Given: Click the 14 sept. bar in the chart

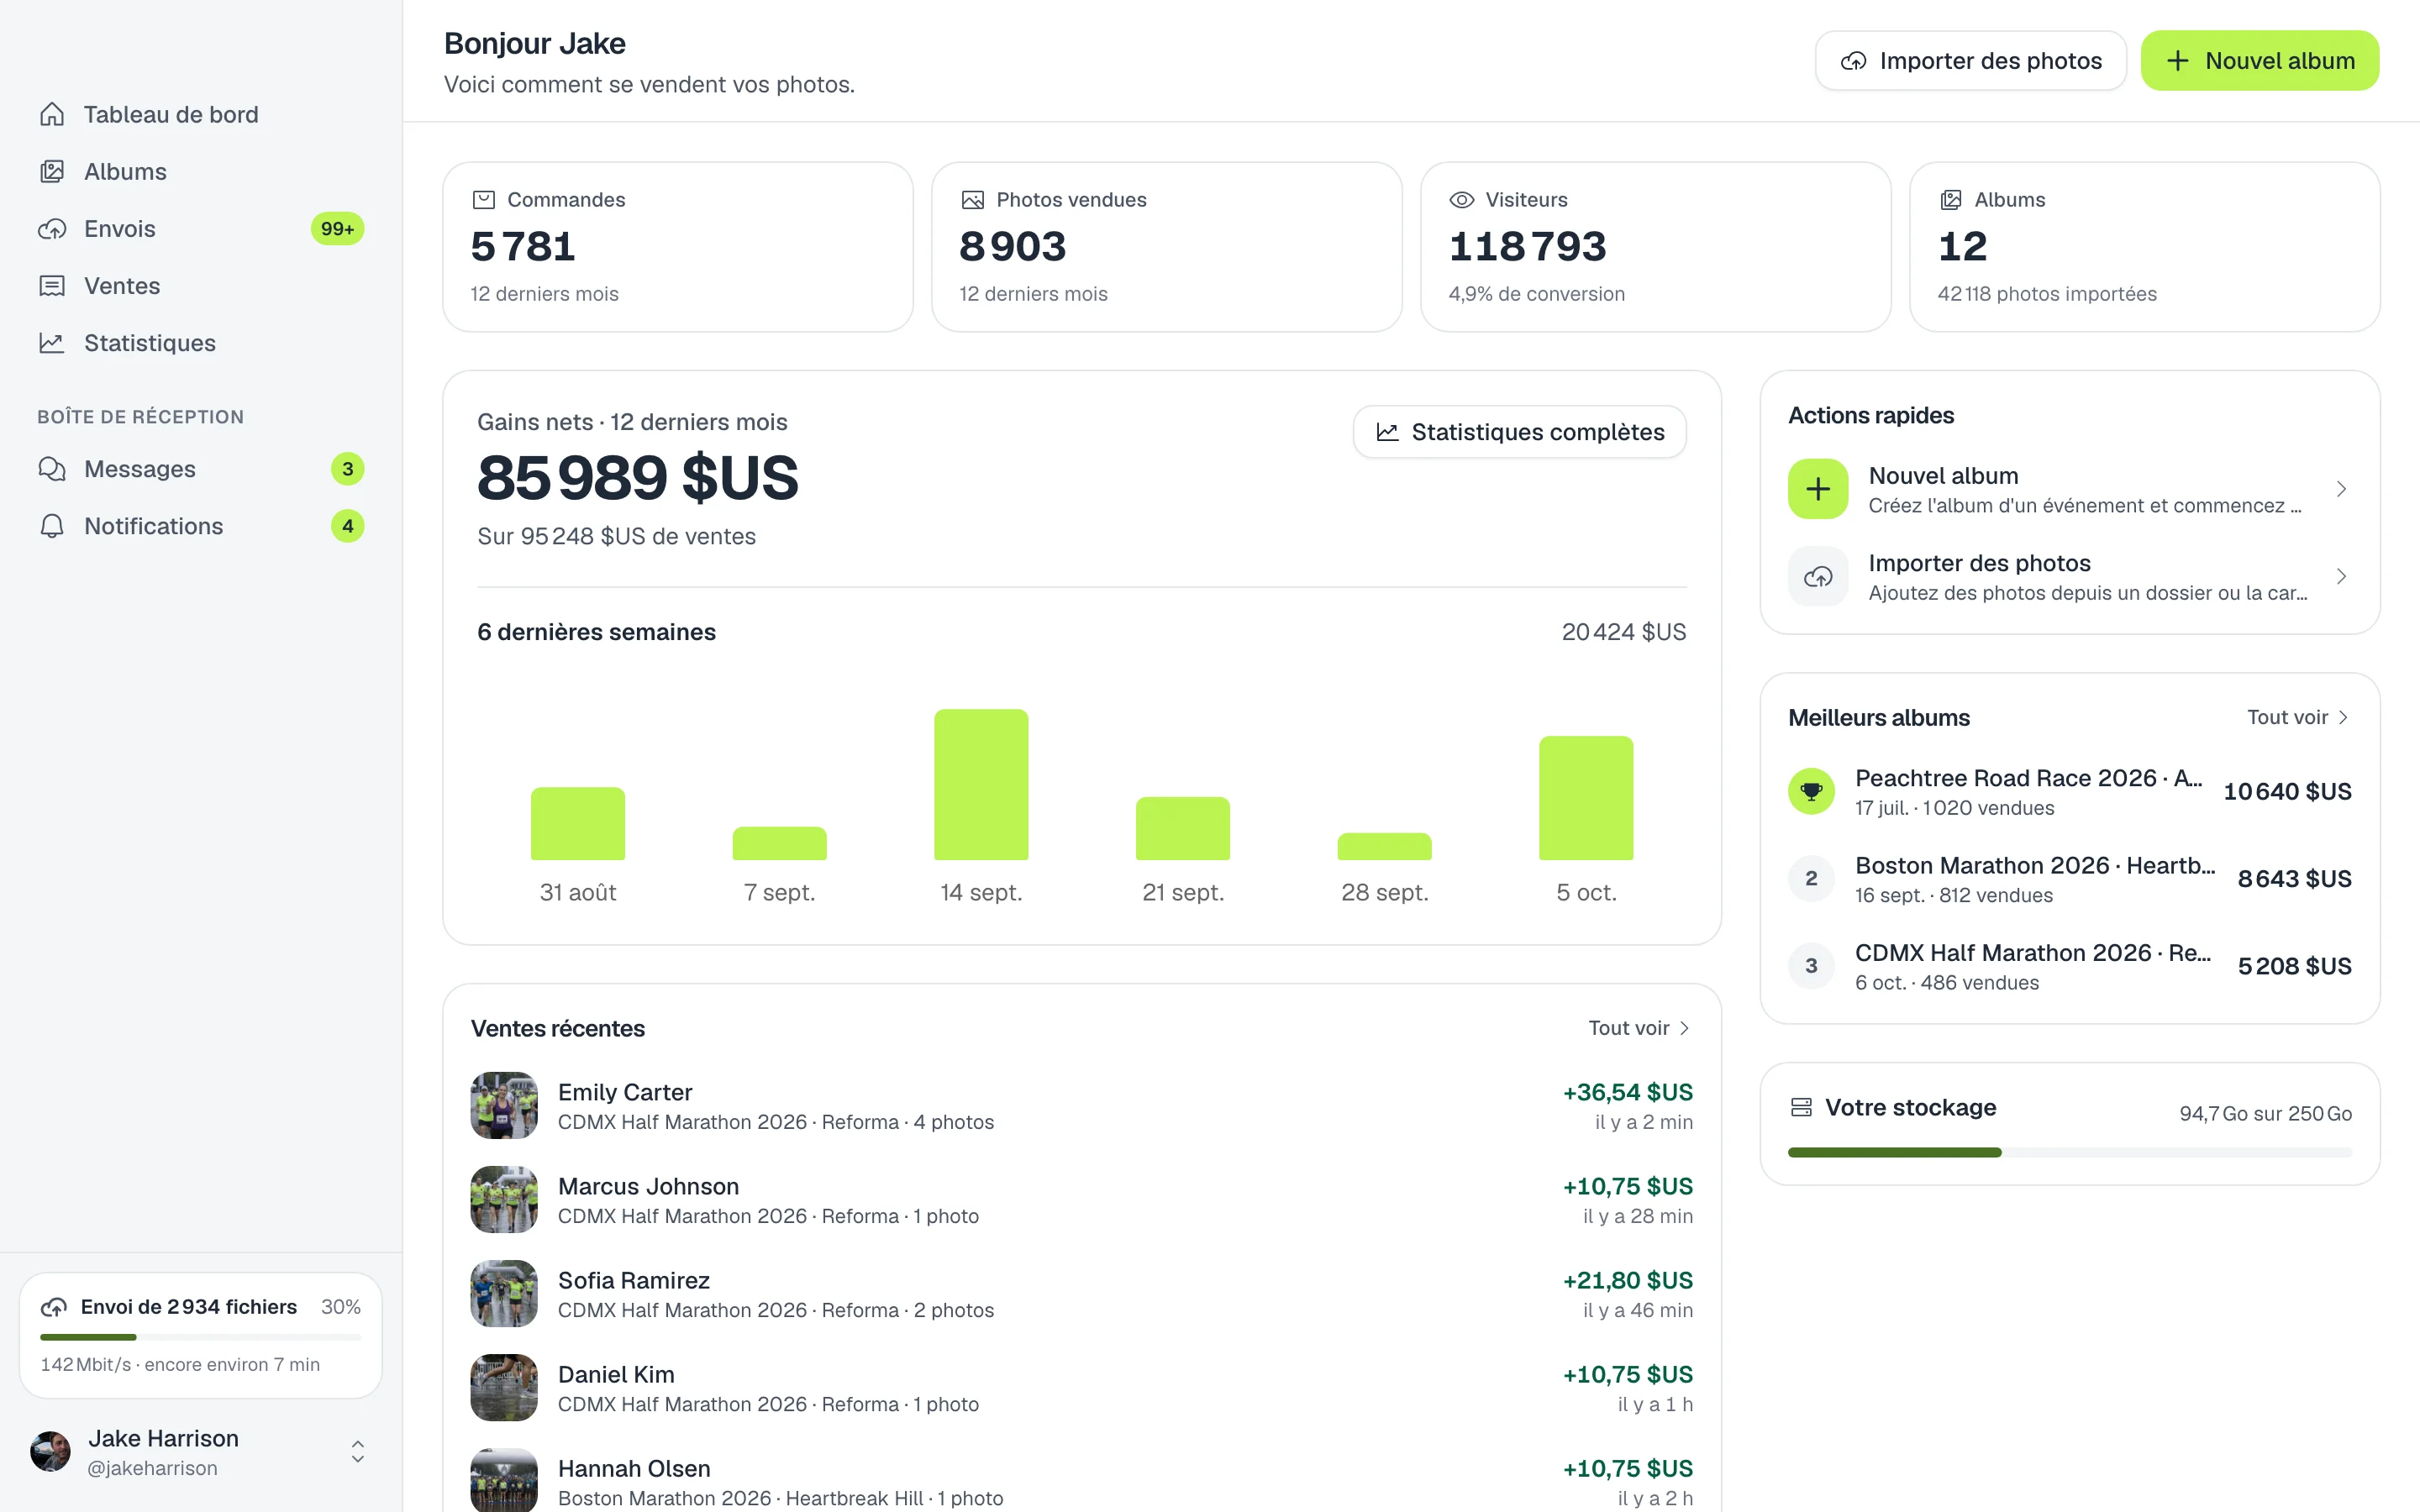Looking at the screenshot, I should pos(981,785).
